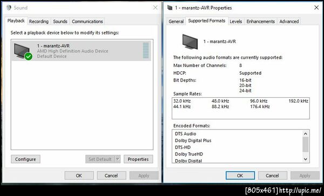The width and height of the screenshot is (324, 196).
Task: Open the Sounds tab
Action: click(60, 22)
